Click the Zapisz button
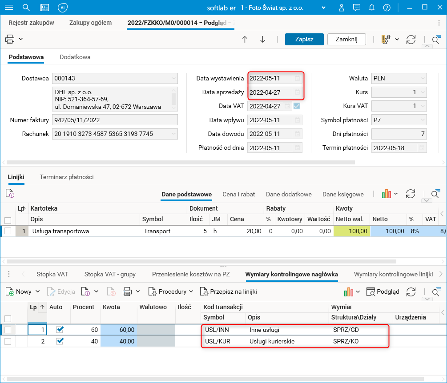Screen dimensions: 447x383 (304, 39)
